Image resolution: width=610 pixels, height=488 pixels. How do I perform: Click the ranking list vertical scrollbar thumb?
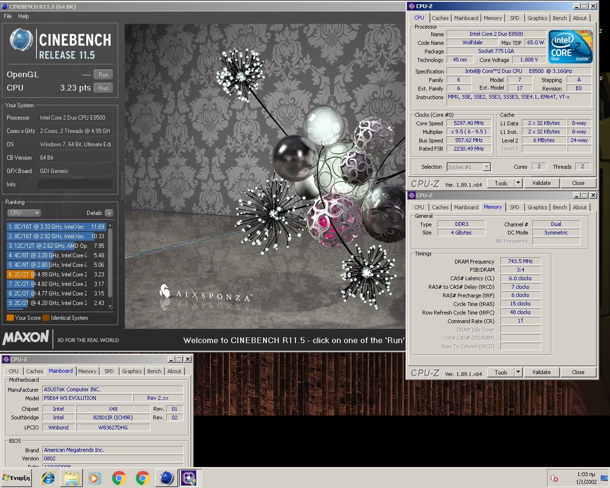click(x=111, y=263)
